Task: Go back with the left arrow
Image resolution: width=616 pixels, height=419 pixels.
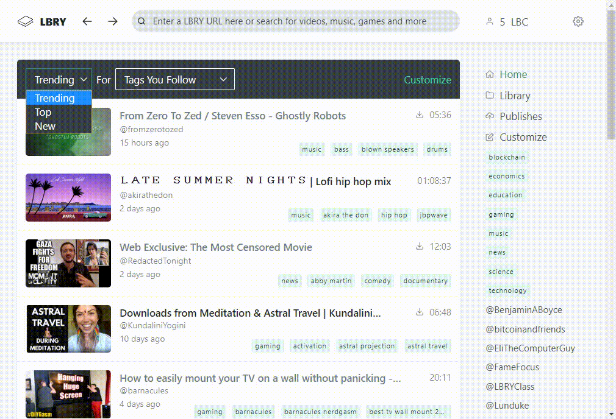Action: pyautogui.click(x=87, y=21)
